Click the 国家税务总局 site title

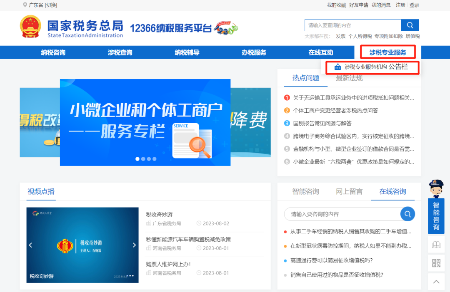pos(85,25)
